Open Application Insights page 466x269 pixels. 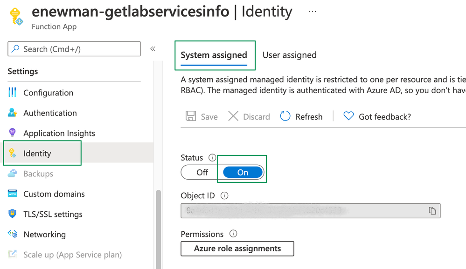coord(59,133)
